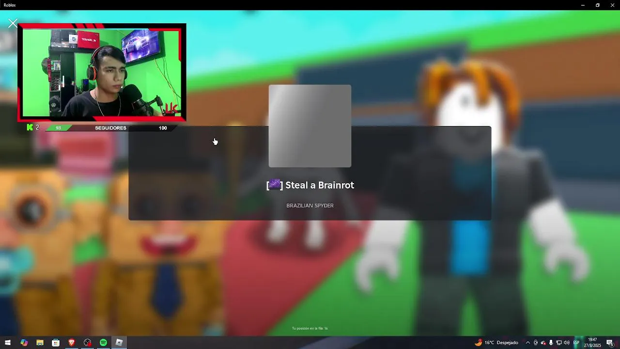Click the gray game thumbnail placeholder
The width and height of the screenshot is (620, 349).
310,126
